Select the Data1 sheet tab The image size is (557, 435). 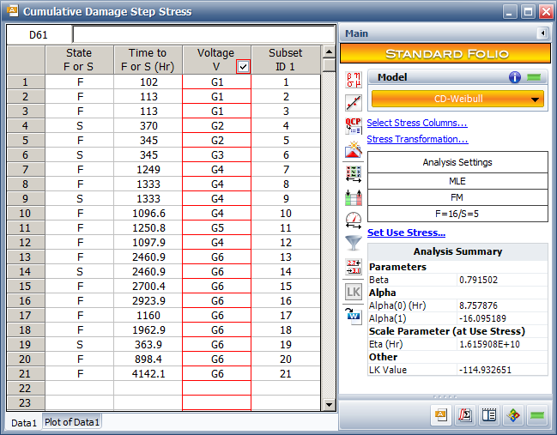(x=24, y=422)
